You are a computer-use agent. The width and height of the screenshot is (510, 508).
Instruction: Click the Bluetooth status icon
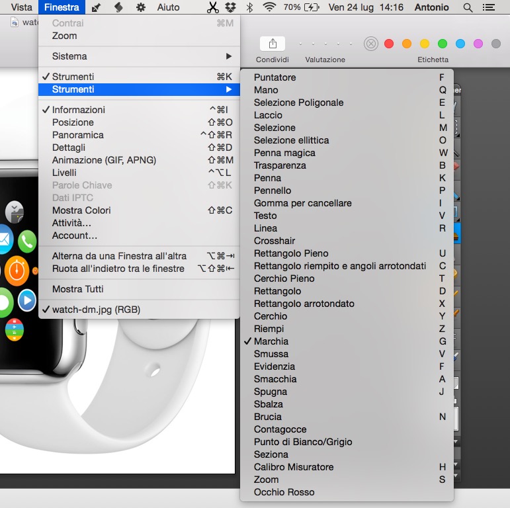[x=250, y=7]
